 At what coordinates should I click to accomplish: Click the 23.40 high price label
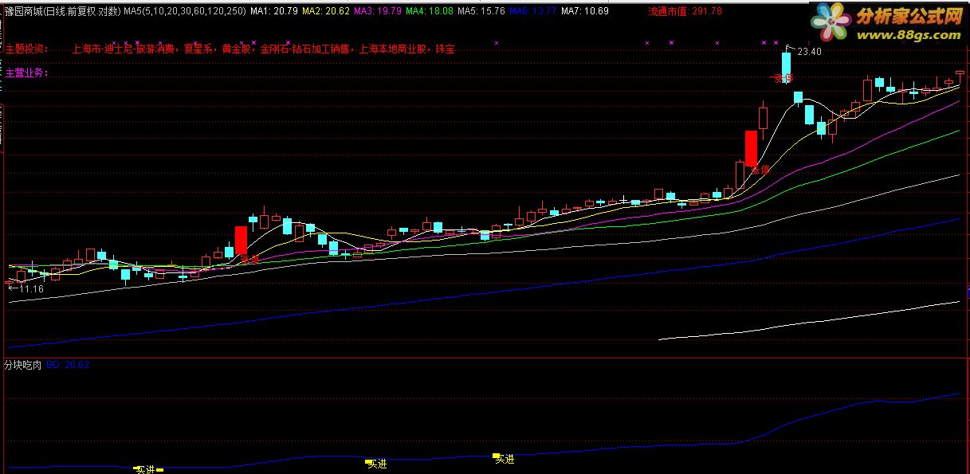click(x=810, y=51)
